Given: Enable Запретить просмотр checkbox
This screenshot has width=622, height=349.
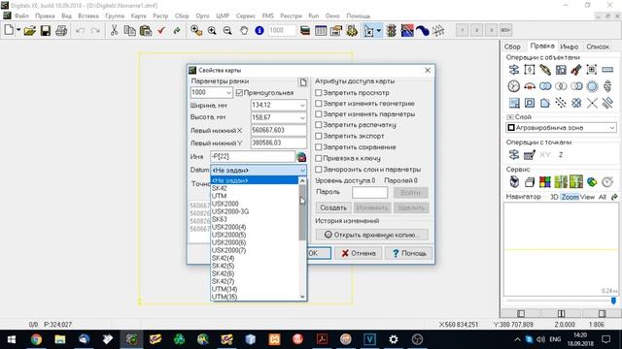Looking at the screenshot, I should click(319, 93).
